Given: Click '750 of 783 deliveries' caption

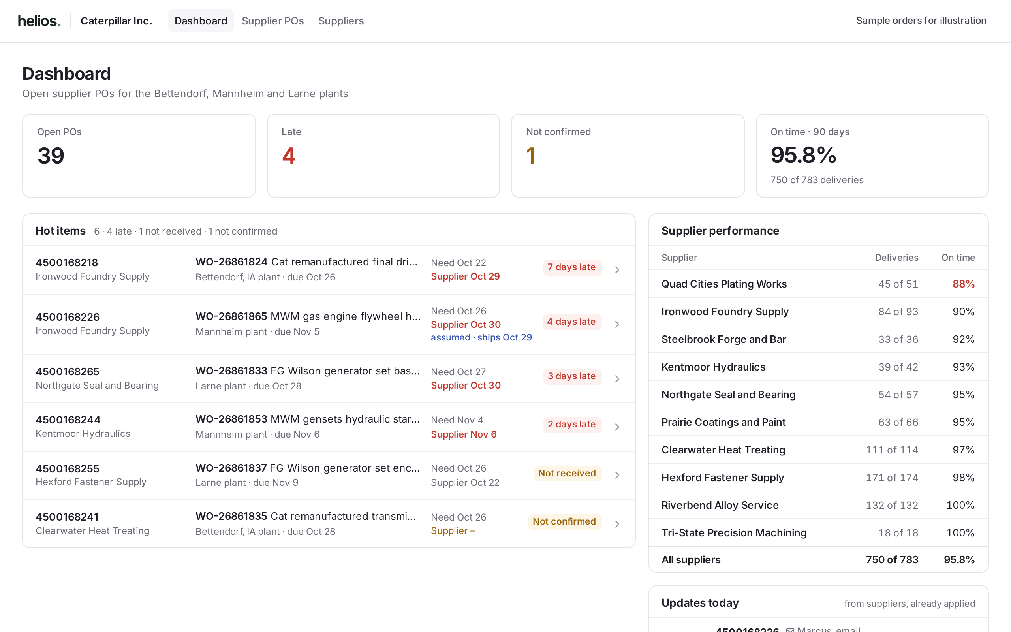Looking at the screenshot, I should pyautogui.click(x=817, y=180).
